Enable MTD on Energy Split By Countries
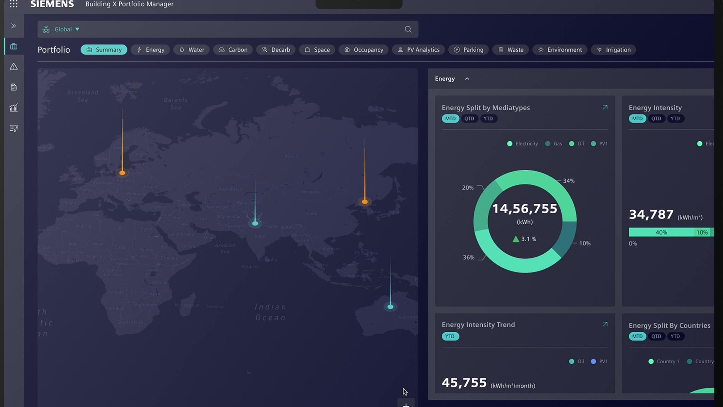The image size is (723, 407). pyautogui.click(x=637, y=336)
